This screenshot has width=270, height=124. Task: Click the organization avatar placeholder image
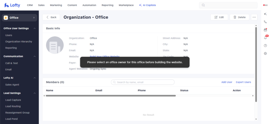pos(55,45)
